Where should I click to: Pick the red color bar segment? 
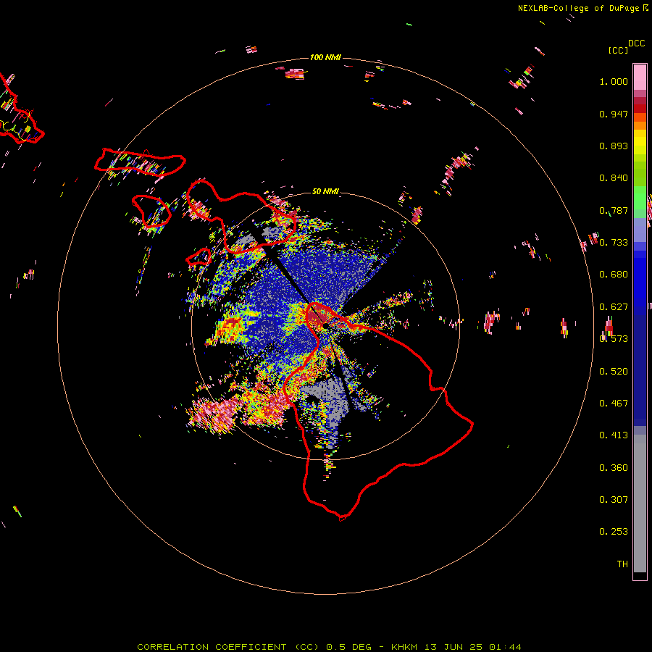(x=640, y=109)
